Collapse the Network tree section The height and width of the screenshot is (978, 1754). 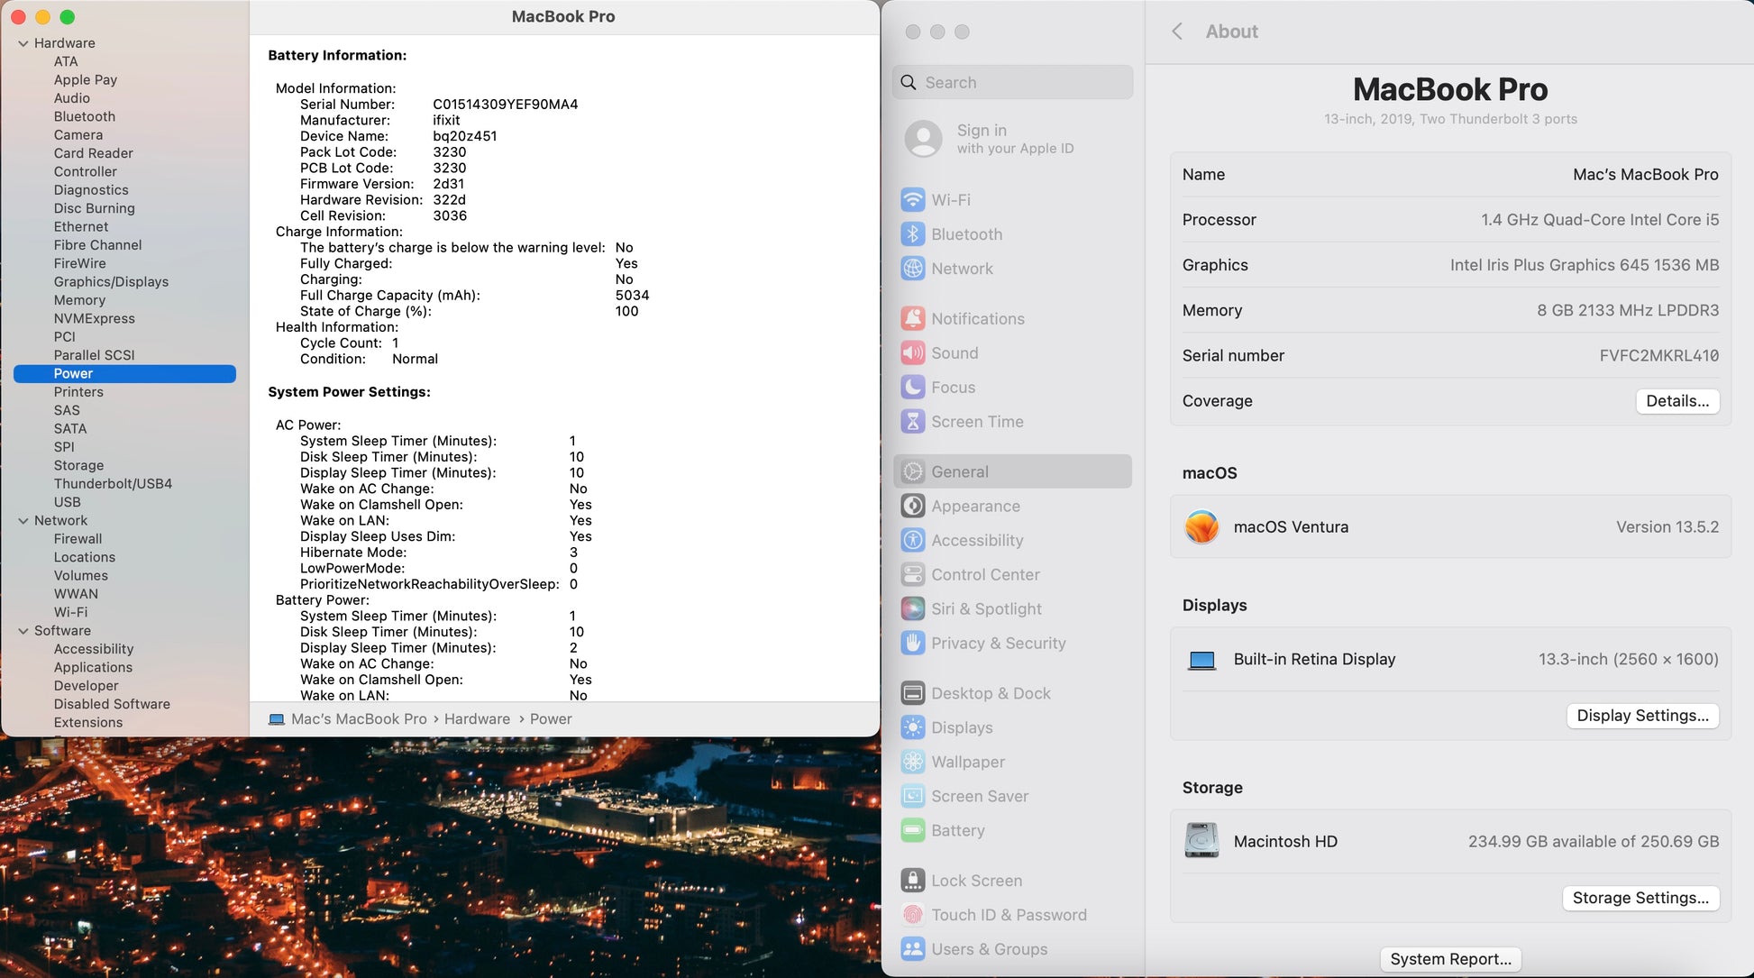pyautogui.click(x=23, y=521)
